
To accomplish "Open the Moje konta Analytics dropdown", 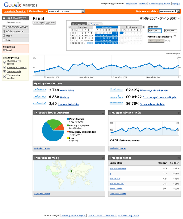I will (x=178, y=11).
